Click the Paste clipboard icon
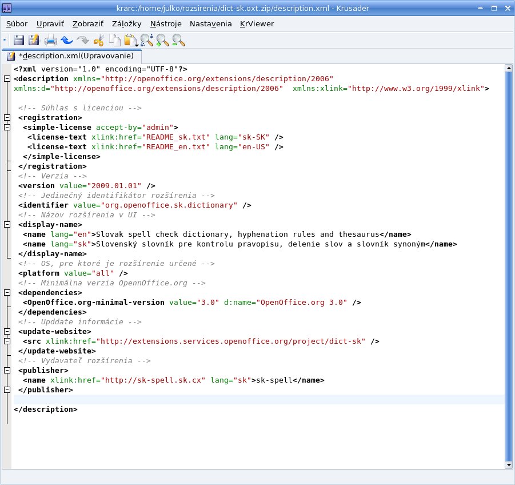The width and height of the screenshot is (515, 485). [x=131, y=41]
